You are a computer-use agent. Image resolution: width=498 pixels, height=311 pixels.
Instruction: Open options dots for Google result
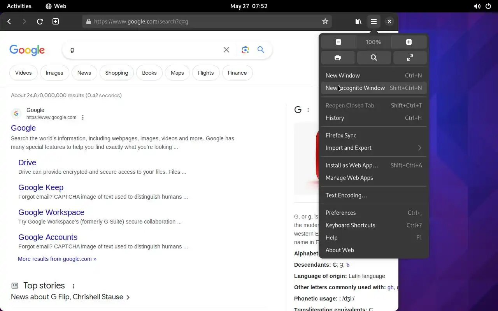click(x=83, y=117)
